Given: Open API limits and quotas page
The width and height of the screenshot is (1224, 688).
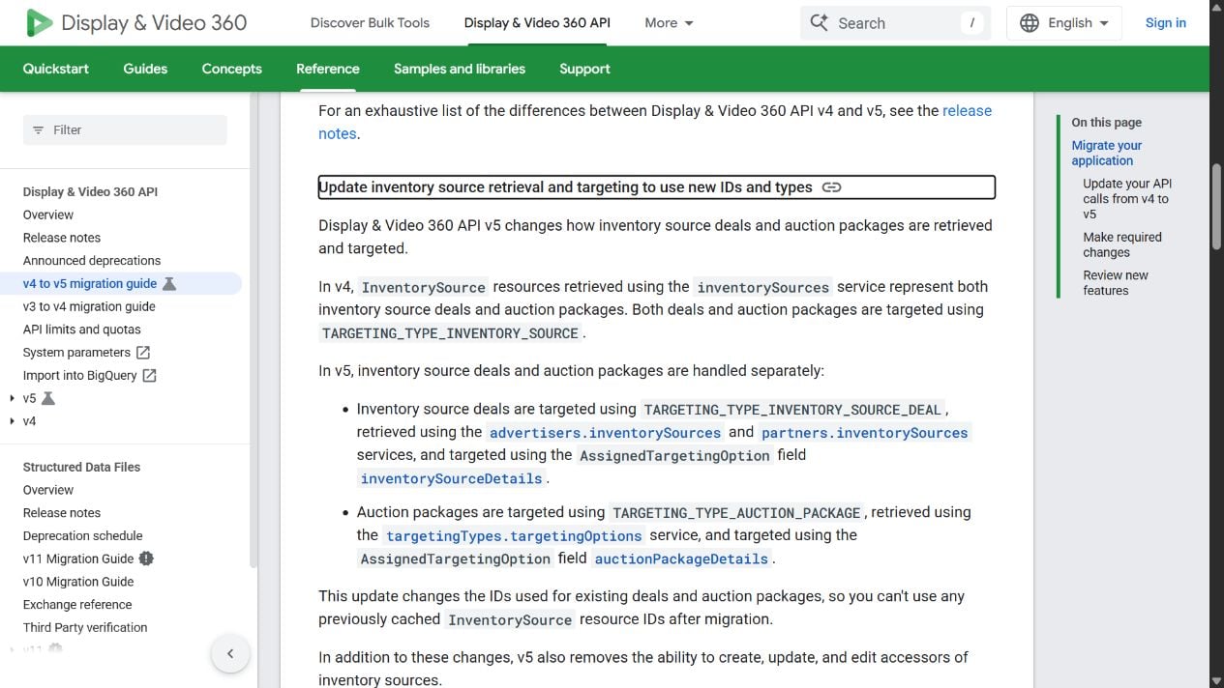Looking at the screenshot, I should [x=82, y=330].
